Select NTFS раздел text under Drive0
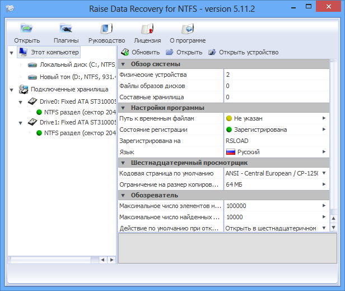 [80, 112]
